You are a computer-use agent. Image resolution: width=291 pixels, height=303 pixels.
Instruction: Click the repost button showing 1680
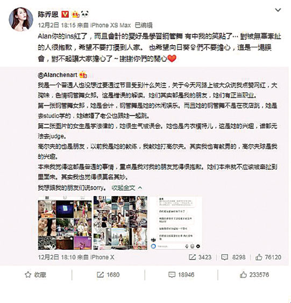pos(108,275)
